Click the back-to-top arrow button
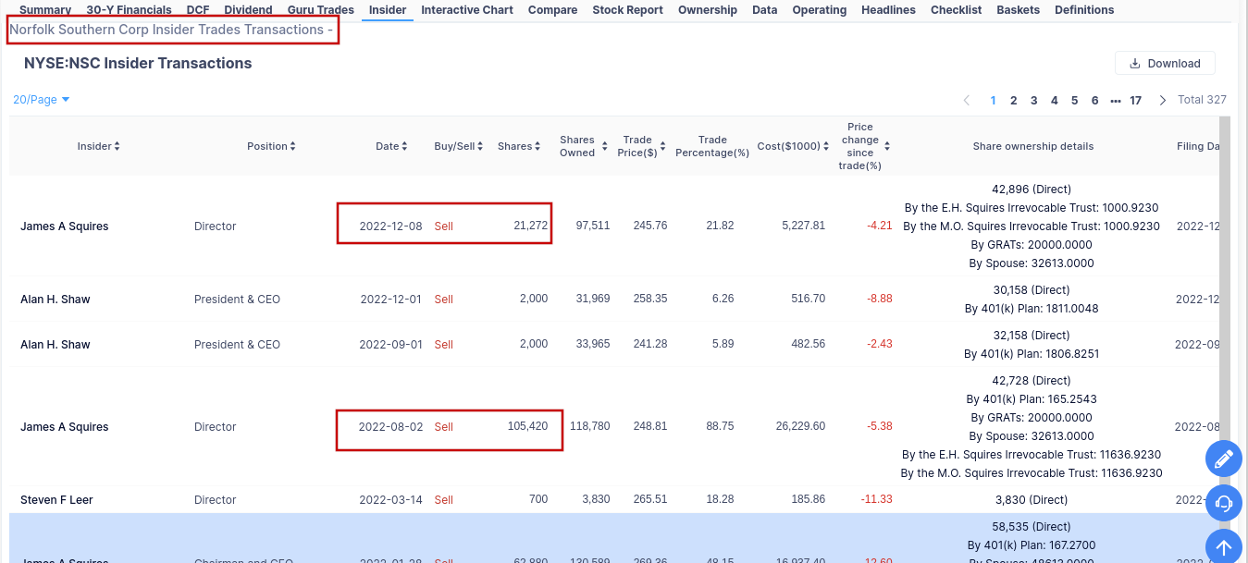The width and height of the screenshot is (1248, 563). click(1223, 547)
